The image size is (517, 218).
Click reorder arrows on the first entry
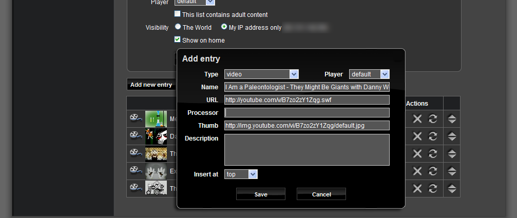point(452,119)
